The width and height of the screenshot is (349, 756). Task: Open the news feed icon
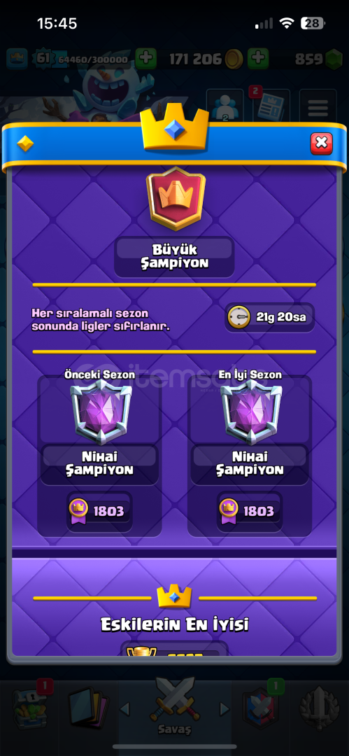click(271, 107)
